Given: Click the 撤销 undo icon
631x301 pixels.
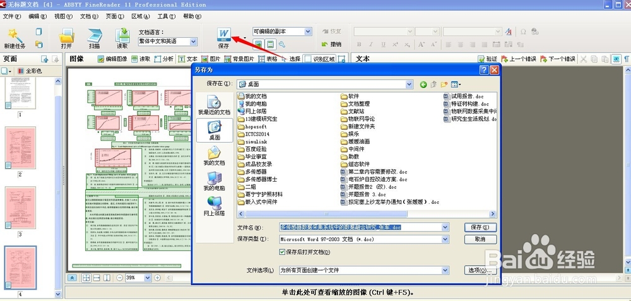Looking at the screenshot, I should pyautogui.click(x=324, y=44).
